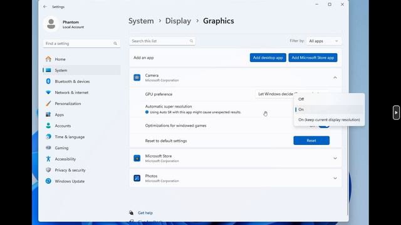Click the Time & language icon
401x225 pixels.
[x=48, y=137]
